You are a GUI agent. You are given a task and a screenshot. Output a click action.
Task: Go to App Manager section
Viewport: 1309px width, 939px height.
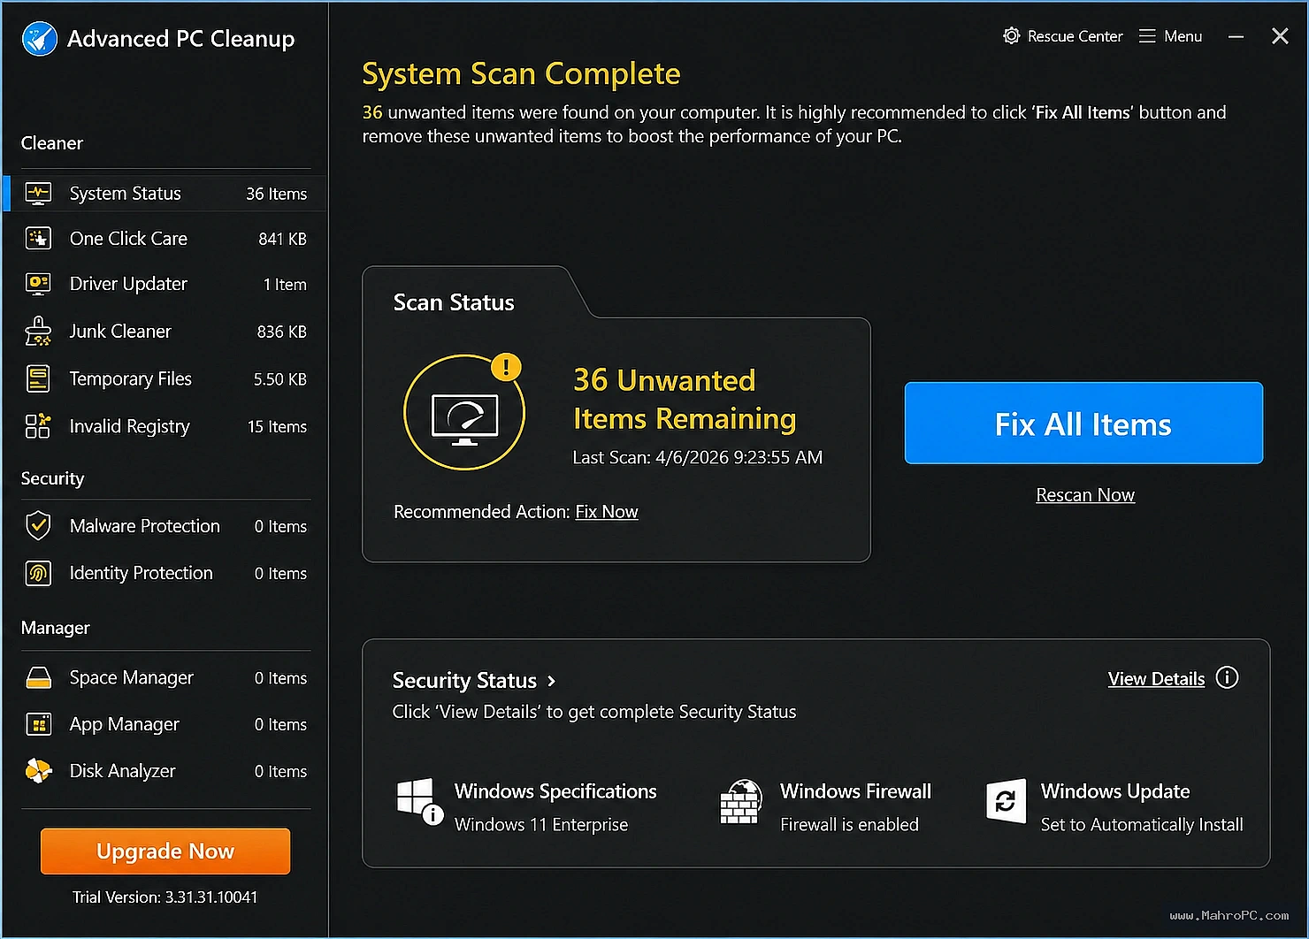(x=165, y=725)
